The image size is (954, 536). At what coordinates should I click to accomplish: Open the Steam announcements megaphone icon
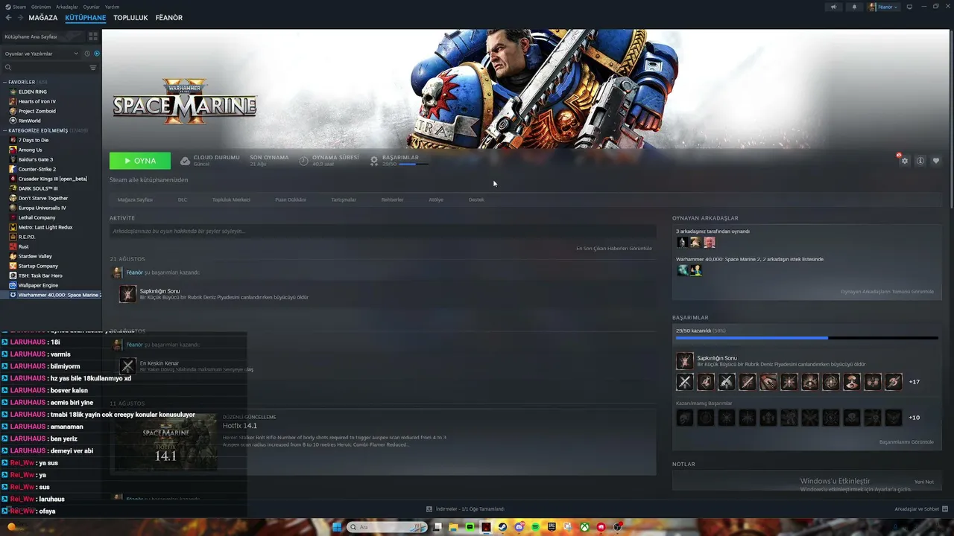pos(833,7)
